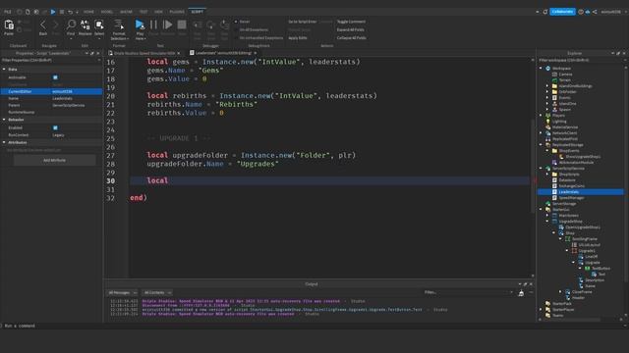
Task: Toggle the Enabled checkbox under Behavior
Action: click(55, 127)
